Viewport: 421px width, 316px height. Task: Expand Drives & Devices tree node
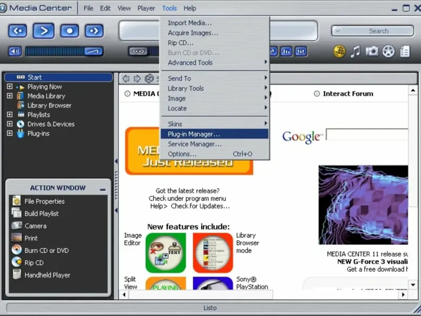click(x=9, y=124)
